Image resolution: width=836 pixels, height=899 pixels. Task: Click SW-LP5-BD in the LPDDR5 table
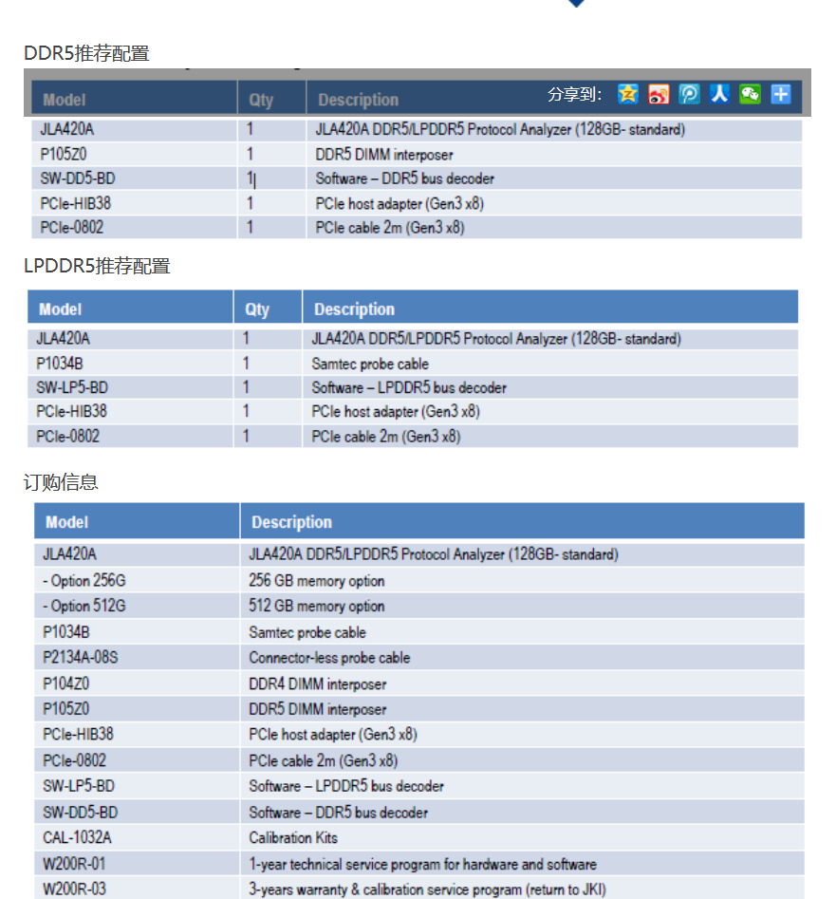(72, 387)
